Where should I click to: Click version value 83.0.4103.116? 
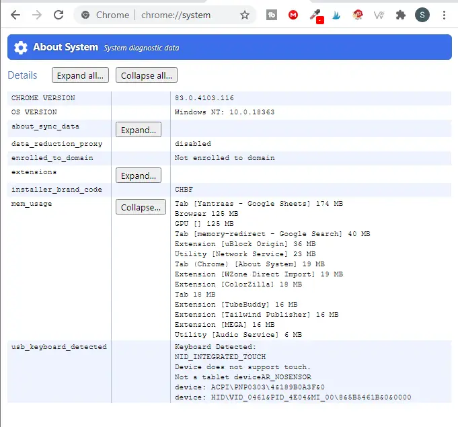point(204,98)
